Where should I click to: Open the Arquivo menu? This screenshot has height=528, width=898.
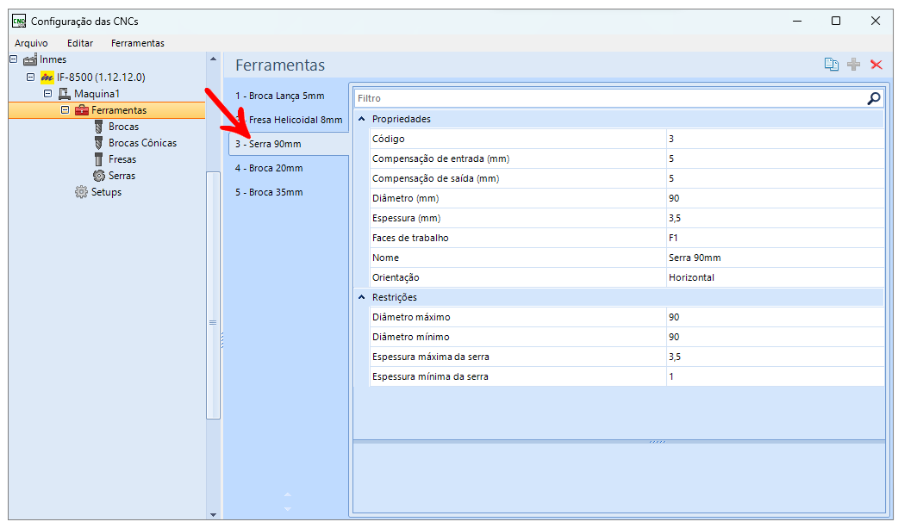[32, 43]
